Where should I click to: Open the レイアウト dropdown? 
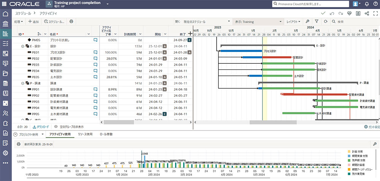point(293,22)
